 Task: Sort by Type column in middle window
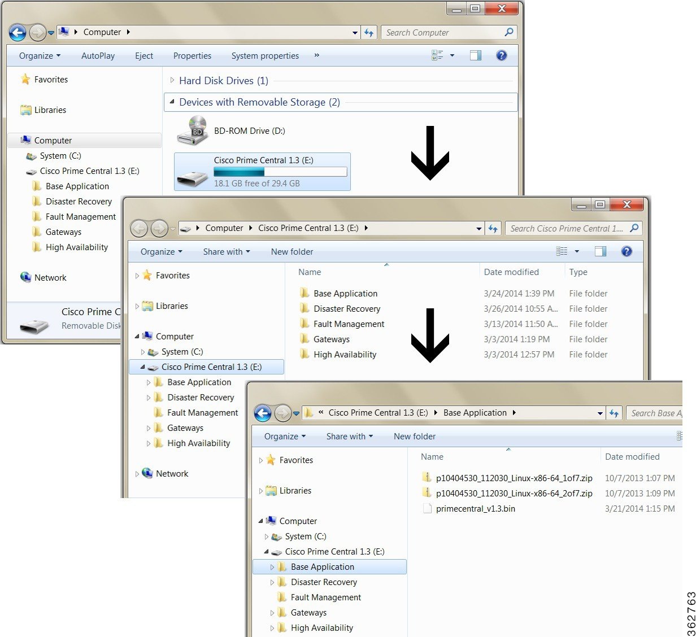578,272
